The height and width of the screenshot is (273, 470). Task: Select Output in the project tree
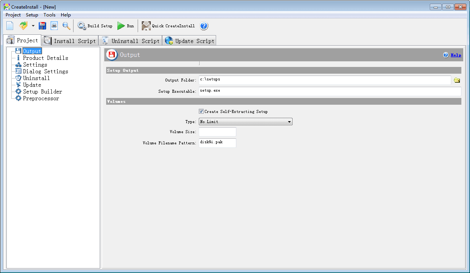click(32, 51)
